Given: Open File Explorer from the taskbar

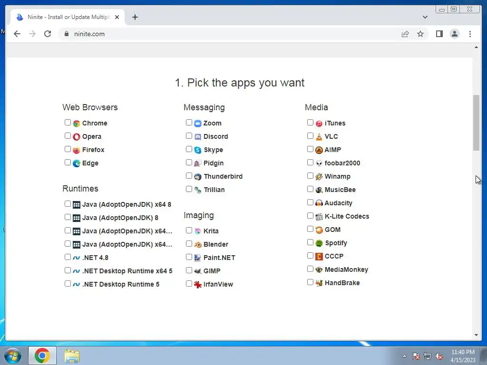Looking at the screenshot, I should coord(72,356).
